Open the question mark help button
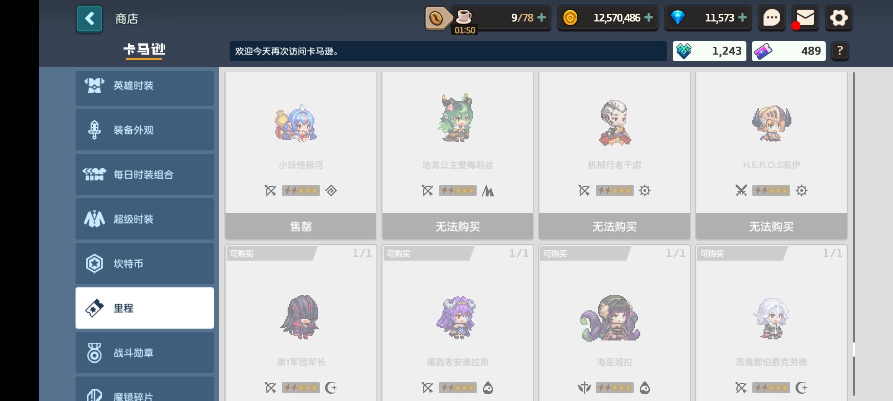Image resolution: width=893 pixels, height=401 pixels. click(840, 51)
